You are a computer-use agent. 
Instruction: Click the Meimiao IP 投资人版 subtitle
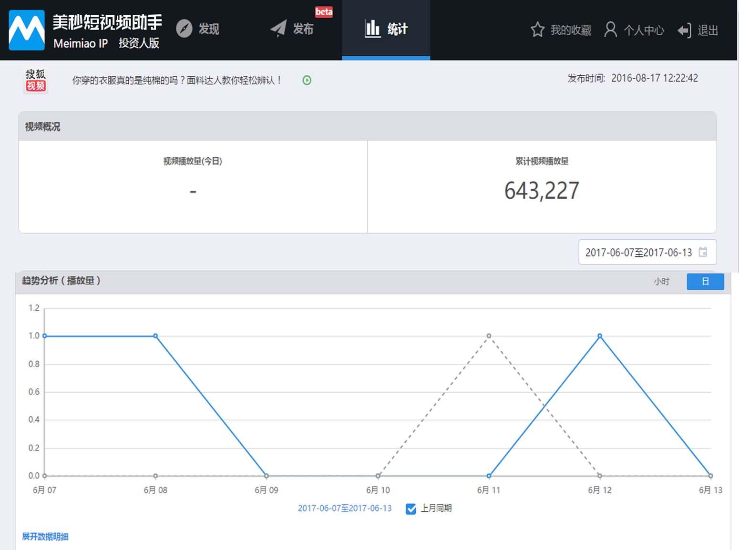coord(106,43)
